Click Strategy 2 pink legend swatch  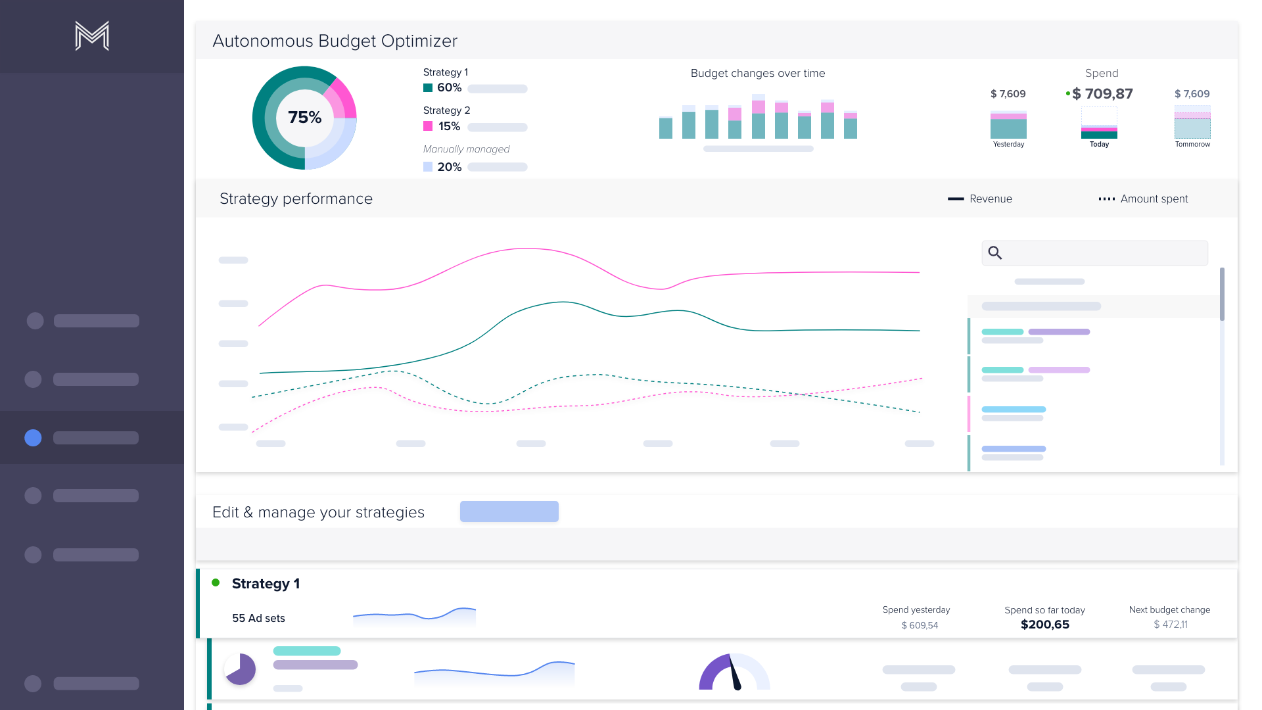(428, 126)
